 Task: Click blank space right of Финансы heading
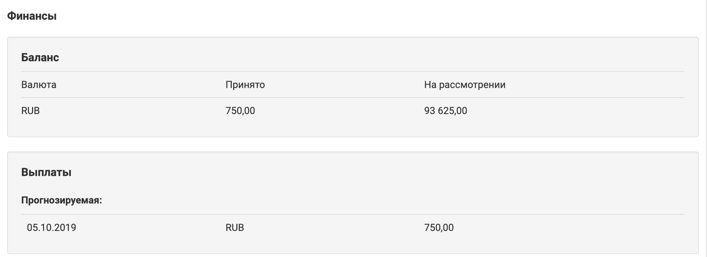pyautogui.click(x=352, y=16)
